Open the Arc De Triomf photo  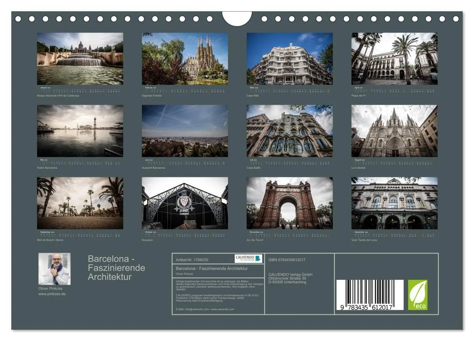290,203
